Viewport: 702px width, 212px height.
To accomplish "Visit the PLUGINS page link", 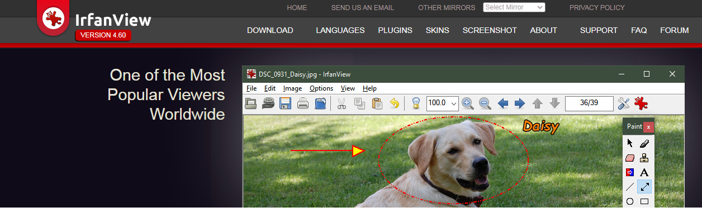I will point(395,30).
